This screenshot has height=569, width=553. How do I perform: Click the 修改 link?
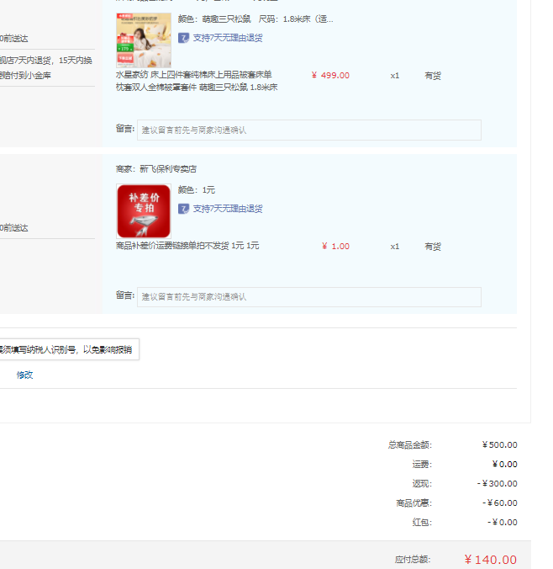click(x=24, y=375)
